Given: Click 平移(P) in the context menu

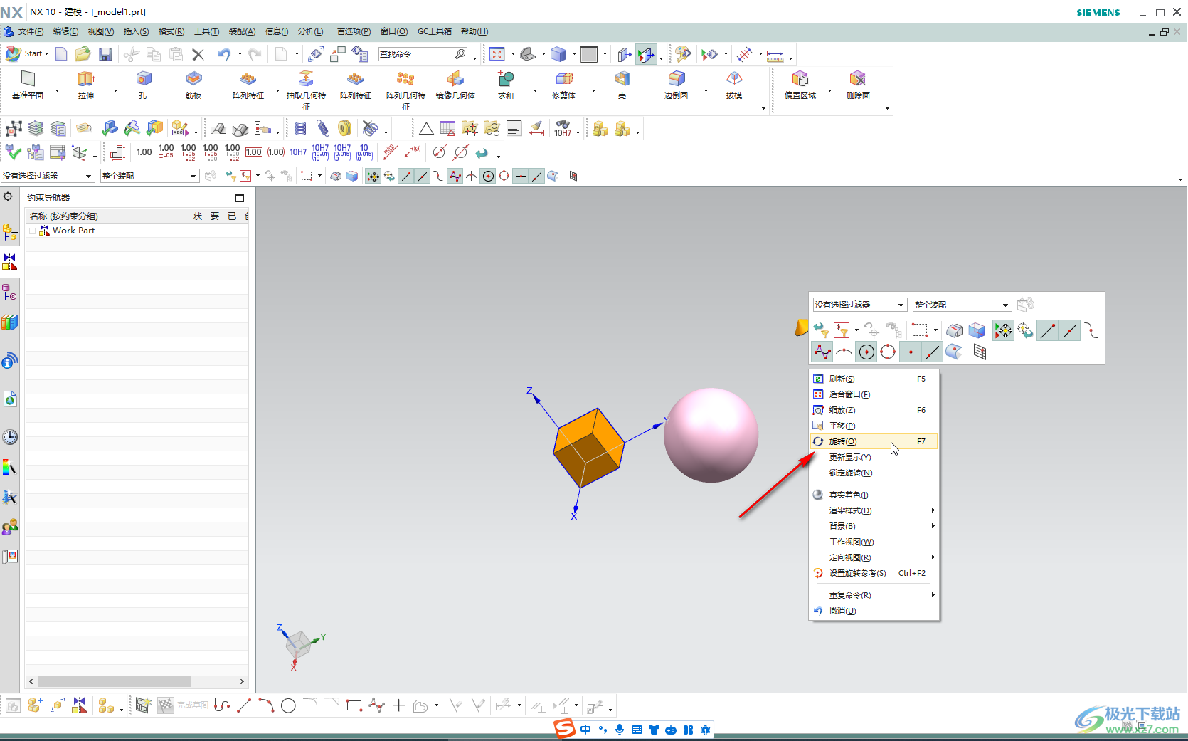Looking at the screenshot, I should point(874,426).
